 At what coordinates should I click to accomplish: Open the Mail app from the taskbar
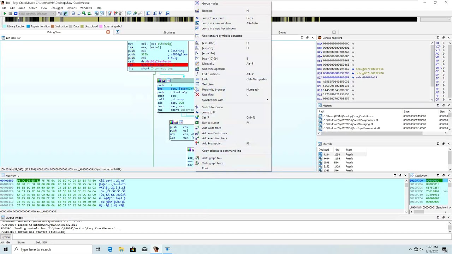(x=144, y=249)
